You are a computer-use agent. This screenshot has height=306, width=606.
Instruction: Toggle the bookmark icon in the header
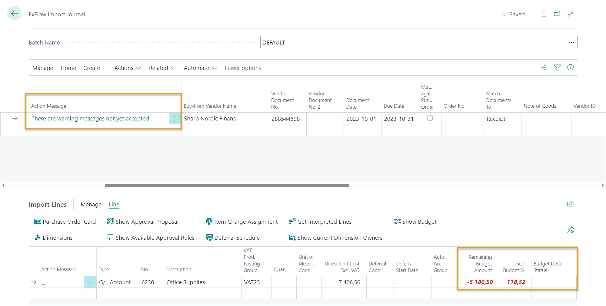[x=544, y=14]
